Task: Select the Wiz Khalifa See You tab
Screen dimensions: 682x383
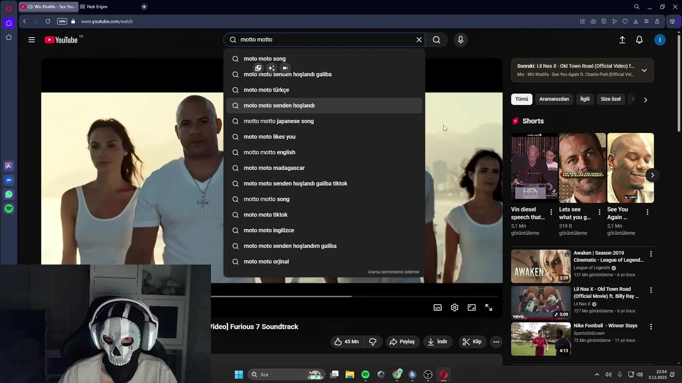Action: 48,7
